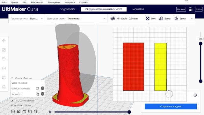
Task: Open print settings sliders icon
Action: tap(113, 19)
